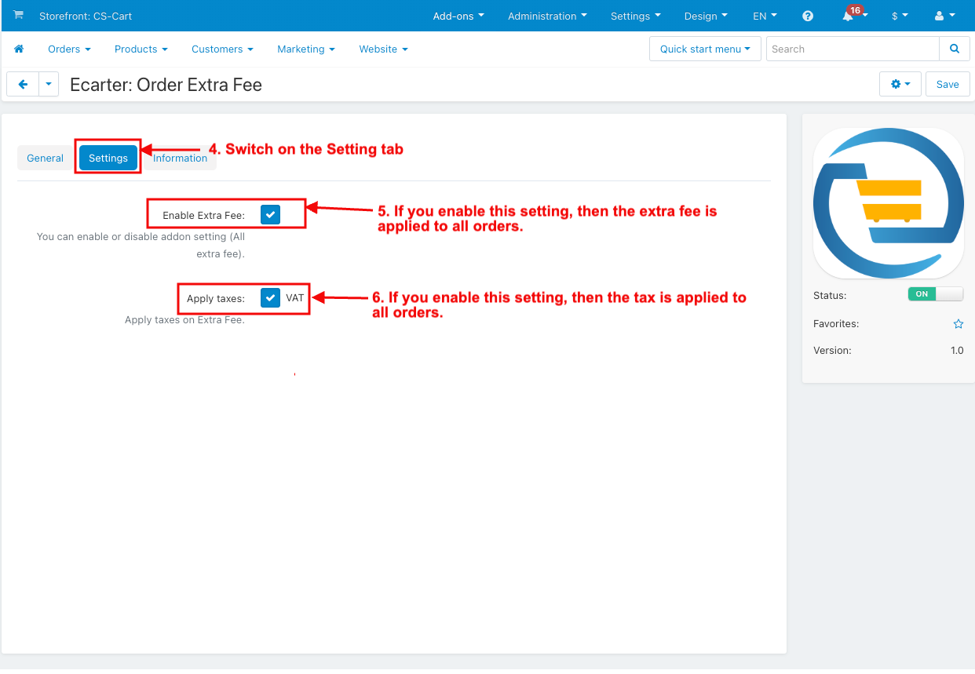Click the Version 1.0 value
The width and height of the screenshot is (975, 674).
click(x=957, y=351)
